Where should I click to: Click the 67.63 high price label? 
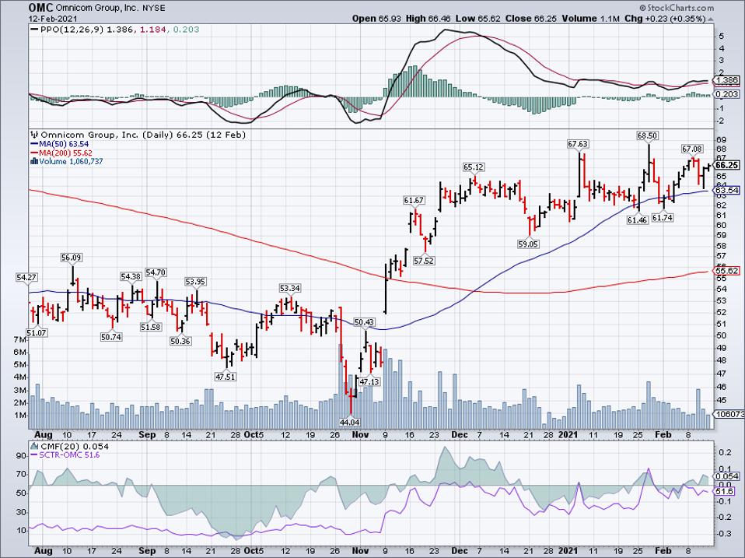[578, 143]
